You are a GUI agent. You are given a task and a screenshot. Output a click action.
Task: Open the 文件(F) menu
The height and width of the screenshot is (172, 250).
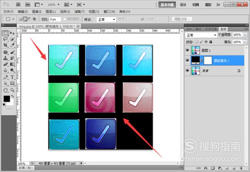8,12
